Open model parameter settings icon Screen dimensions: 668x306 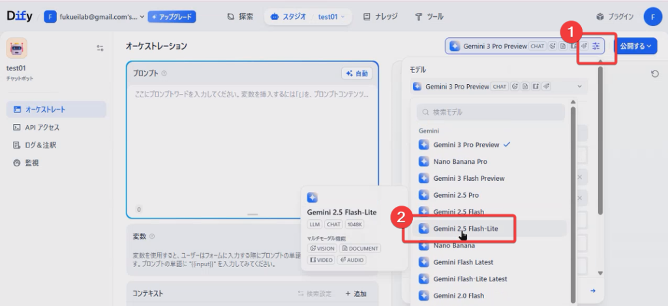[596, 46]
